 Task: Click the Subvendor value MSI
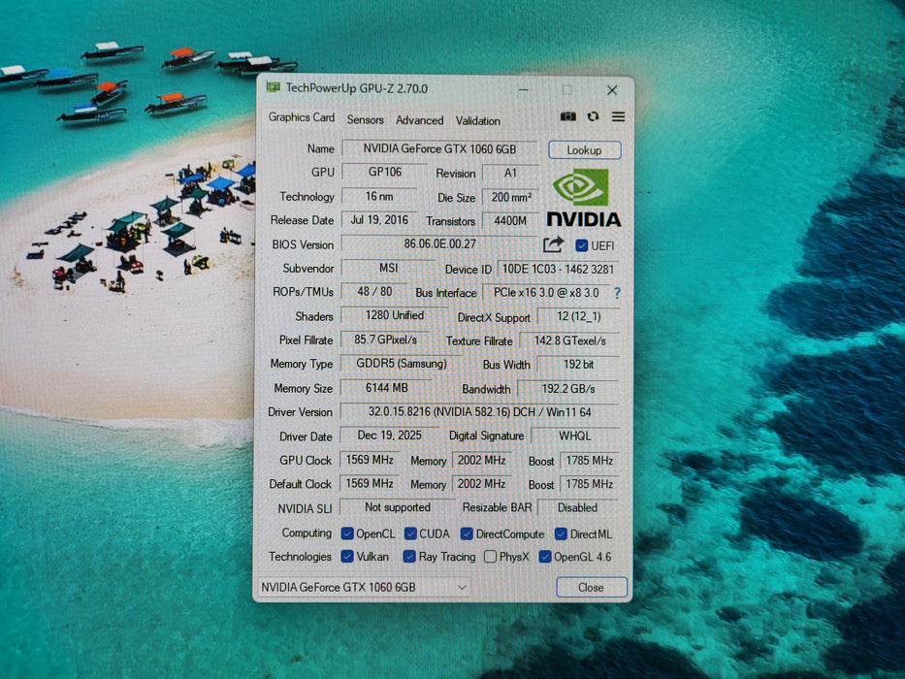click(388, 268)
